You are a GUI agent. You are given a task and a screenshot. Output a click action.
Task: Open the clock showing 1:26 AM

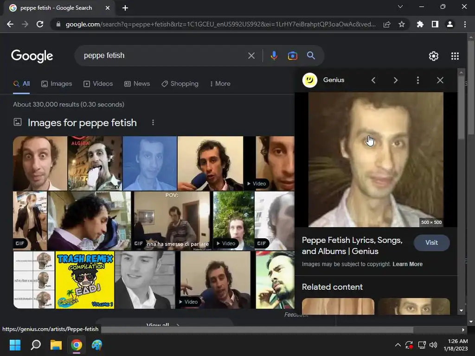click(x=456, y=345)
